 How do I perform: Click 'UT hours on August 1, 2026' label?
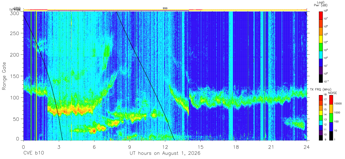(165, 153)
